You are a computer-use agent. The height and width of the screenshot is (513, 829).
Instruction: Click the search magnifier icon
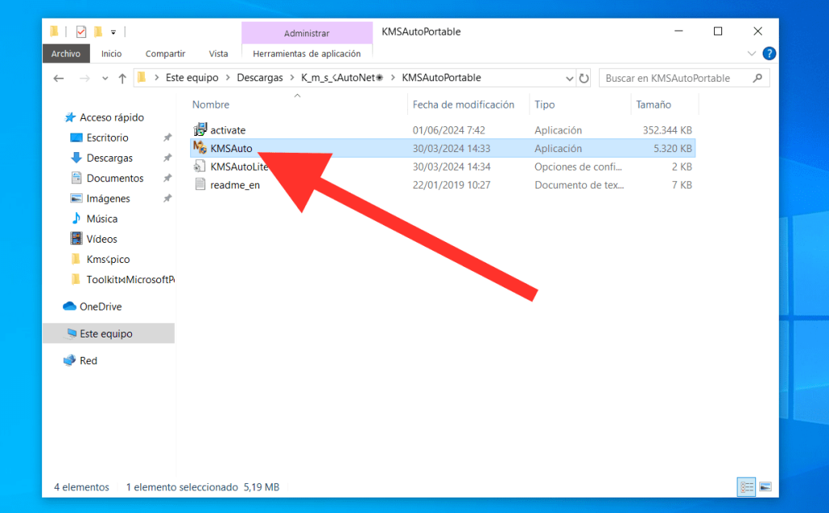(758, 78)
